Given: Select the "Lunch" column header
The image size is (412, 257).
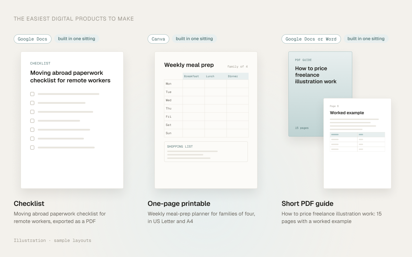Looking at the screenshot, I should coord(216,76).
